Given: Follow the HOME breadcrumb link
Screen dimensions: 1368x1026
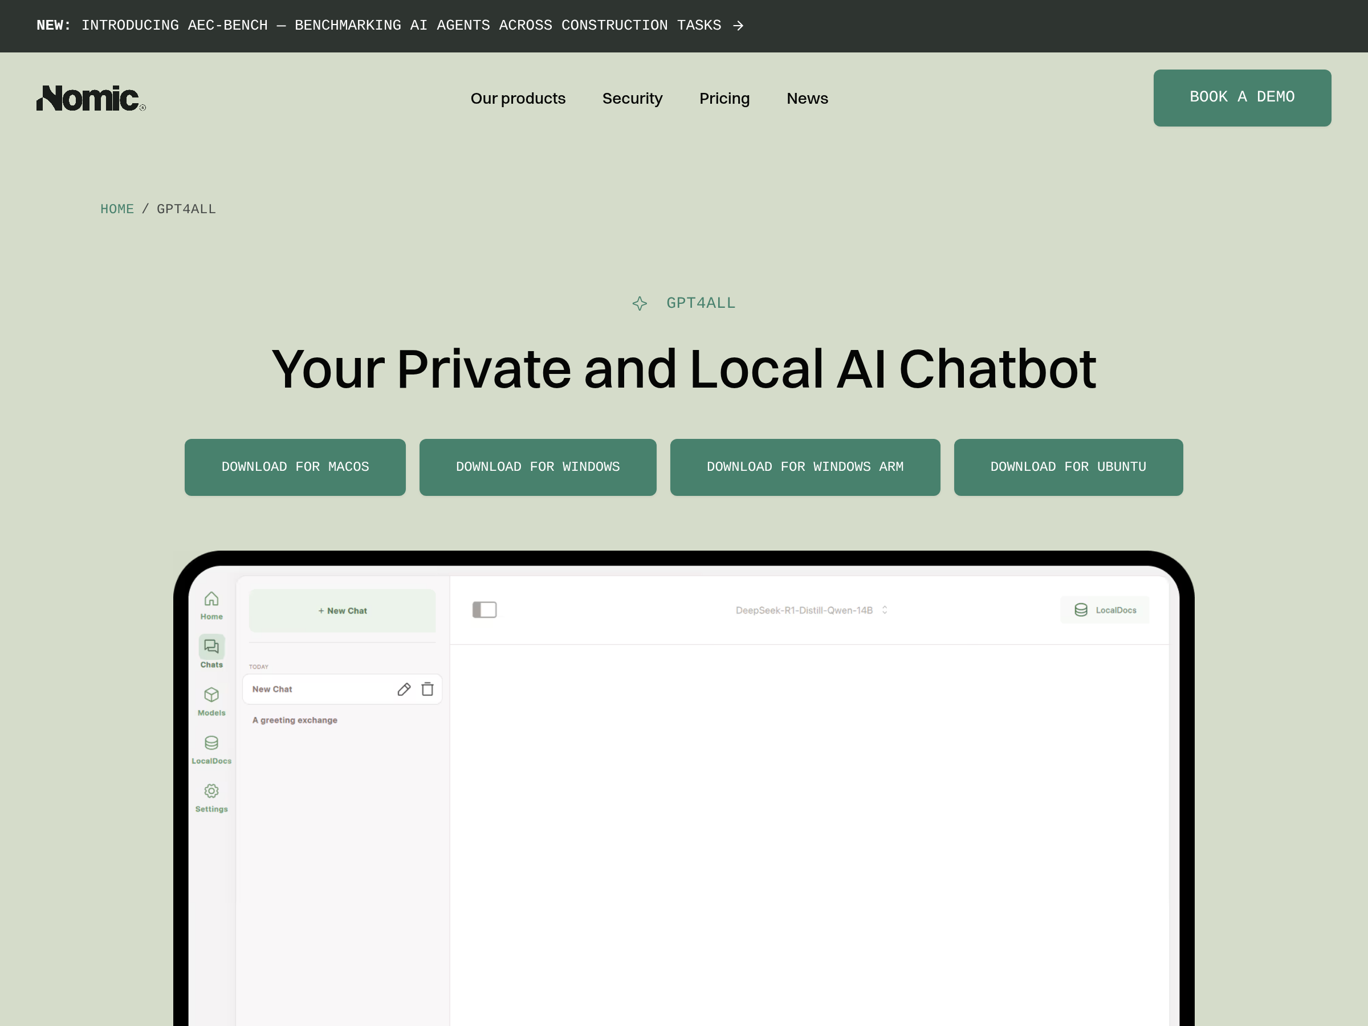Looking at the screenshot, I should [117, 209].
